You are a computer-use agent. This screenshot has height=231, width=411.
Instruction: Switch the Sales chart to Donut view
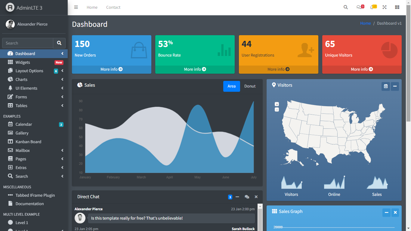pyautogui.click(x=250, y=86)
